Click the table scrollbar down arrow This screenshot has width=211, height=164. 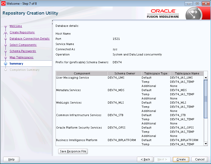(x=206, y=144)
